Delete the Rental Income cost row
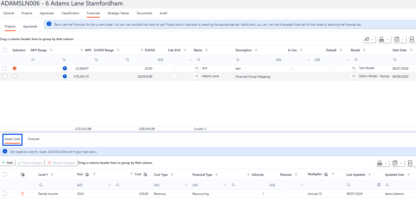 tap(23, 194)
